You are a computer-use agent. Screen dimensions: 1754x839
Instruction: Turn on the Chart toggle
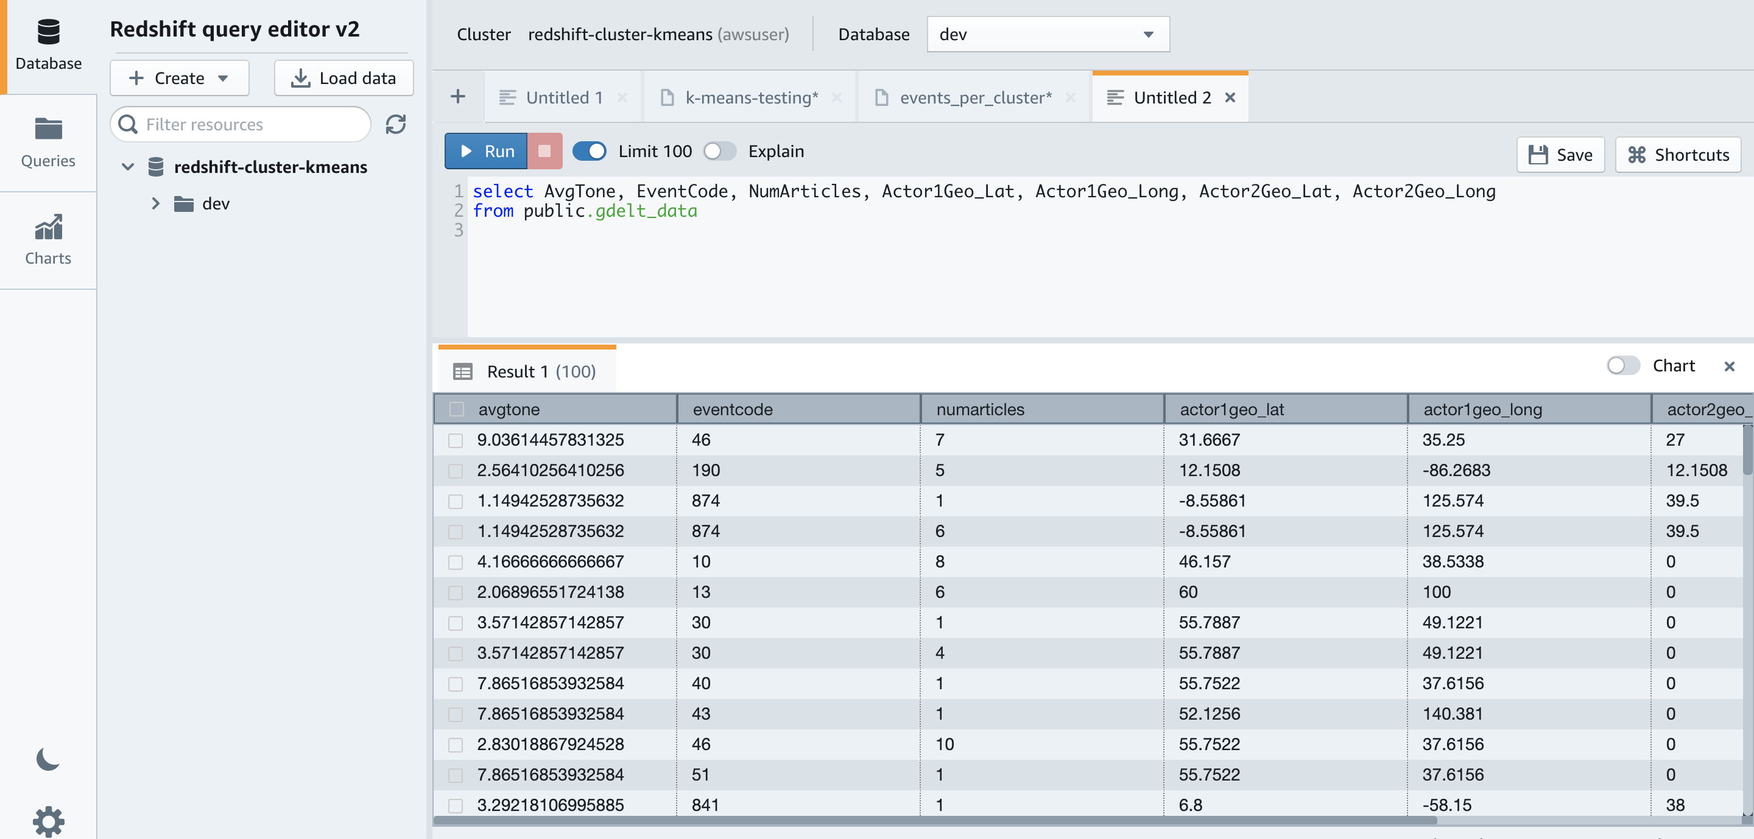[1622, 366]
